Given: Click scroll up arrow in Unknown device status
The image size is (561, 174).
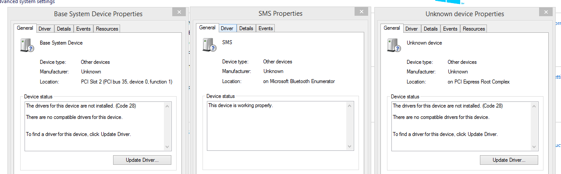Looking at the screenshot, I should click(534, 106).
